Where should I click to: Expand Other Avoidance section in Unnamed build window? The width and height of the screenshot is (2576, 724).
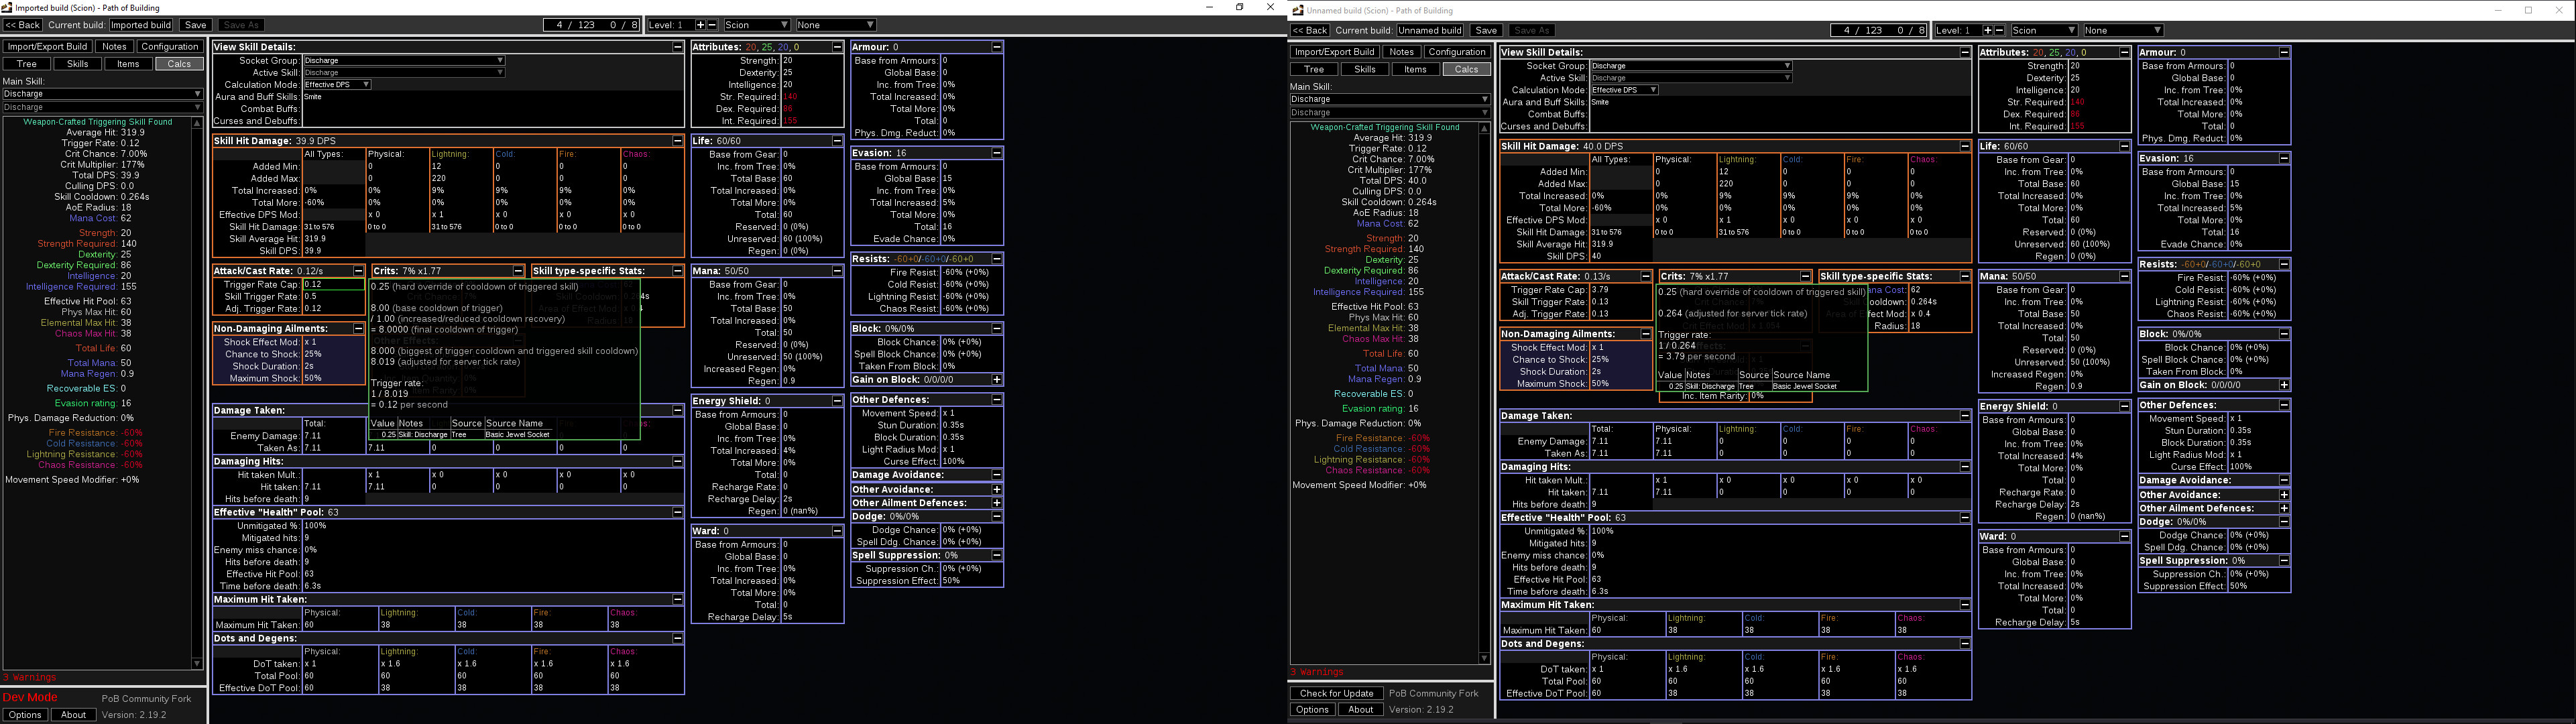(x=2284, y=495)
